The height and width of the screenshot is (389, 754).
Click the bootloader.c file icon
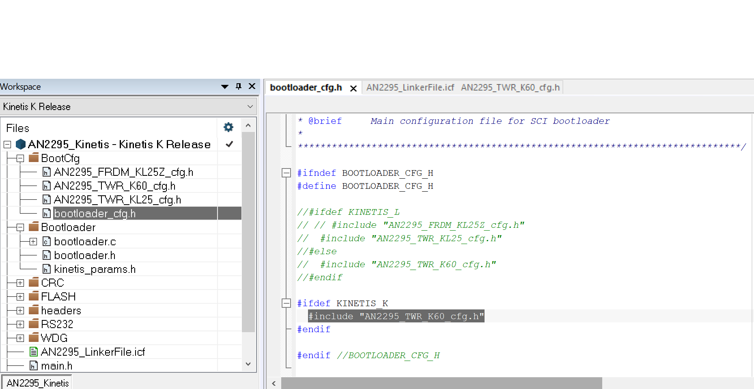pos(46,241)
